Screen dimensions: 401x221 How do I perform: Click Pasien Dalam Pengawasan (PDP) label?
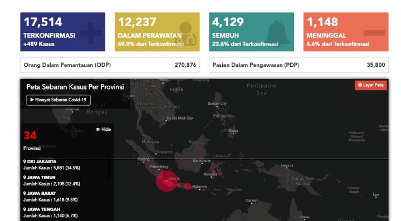coord(256,65)
